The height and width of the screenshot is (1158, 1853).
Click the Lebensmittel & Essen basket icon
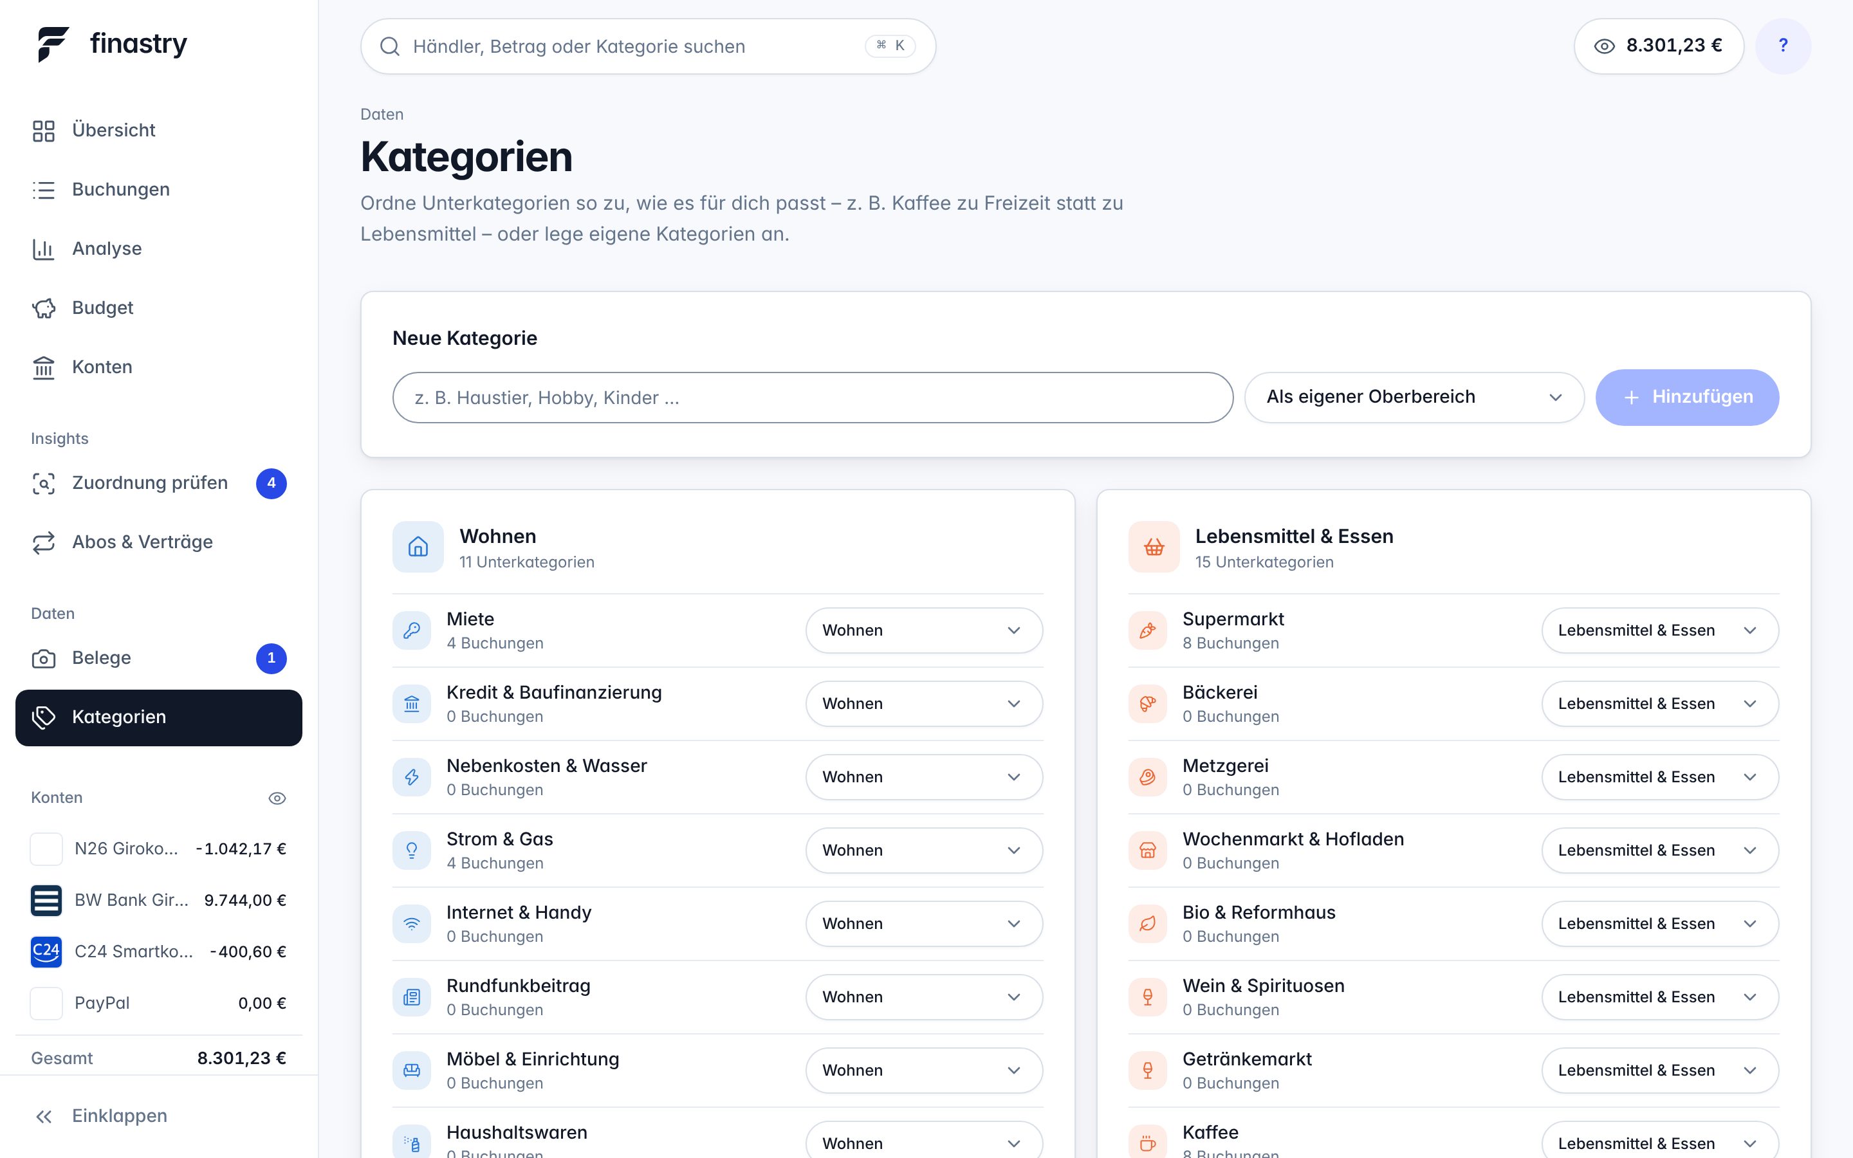(x=1154, y=547)
